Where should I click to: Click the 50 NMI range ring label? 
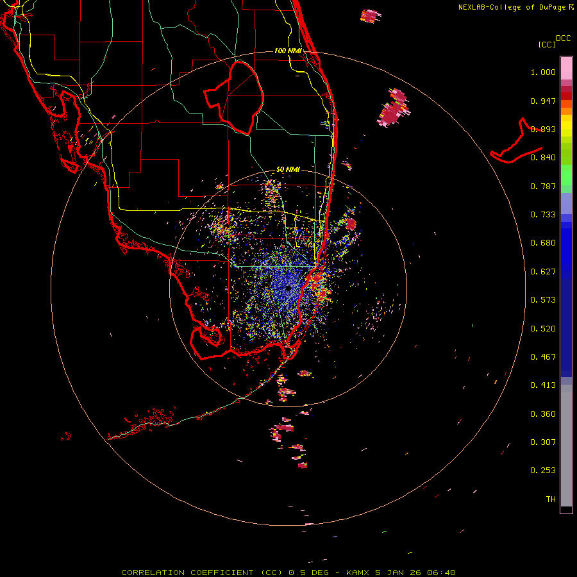288,169
